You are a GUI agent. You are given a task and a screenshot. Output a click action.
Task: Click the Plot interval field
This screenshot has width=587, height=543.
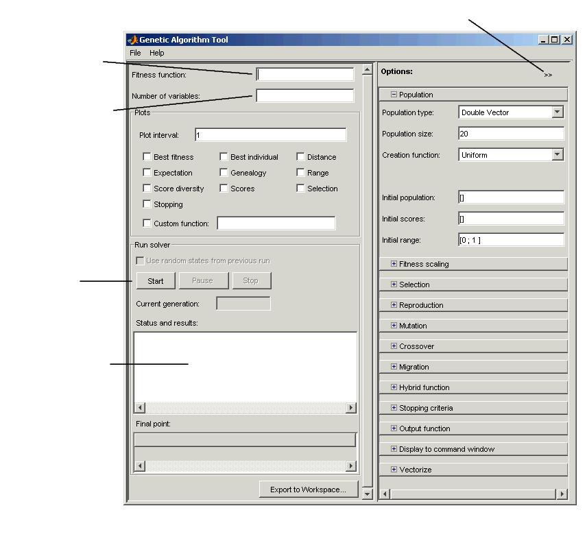pos(270,134)
